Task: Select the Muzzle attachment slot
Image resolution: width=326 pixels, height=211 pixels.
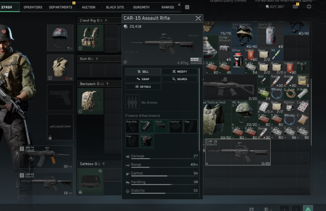Action: click(x=146, y=126)
